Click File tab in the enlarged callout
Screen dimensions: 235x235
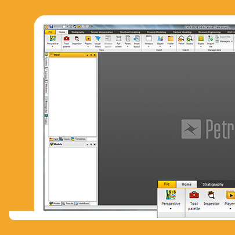[167, 184]
